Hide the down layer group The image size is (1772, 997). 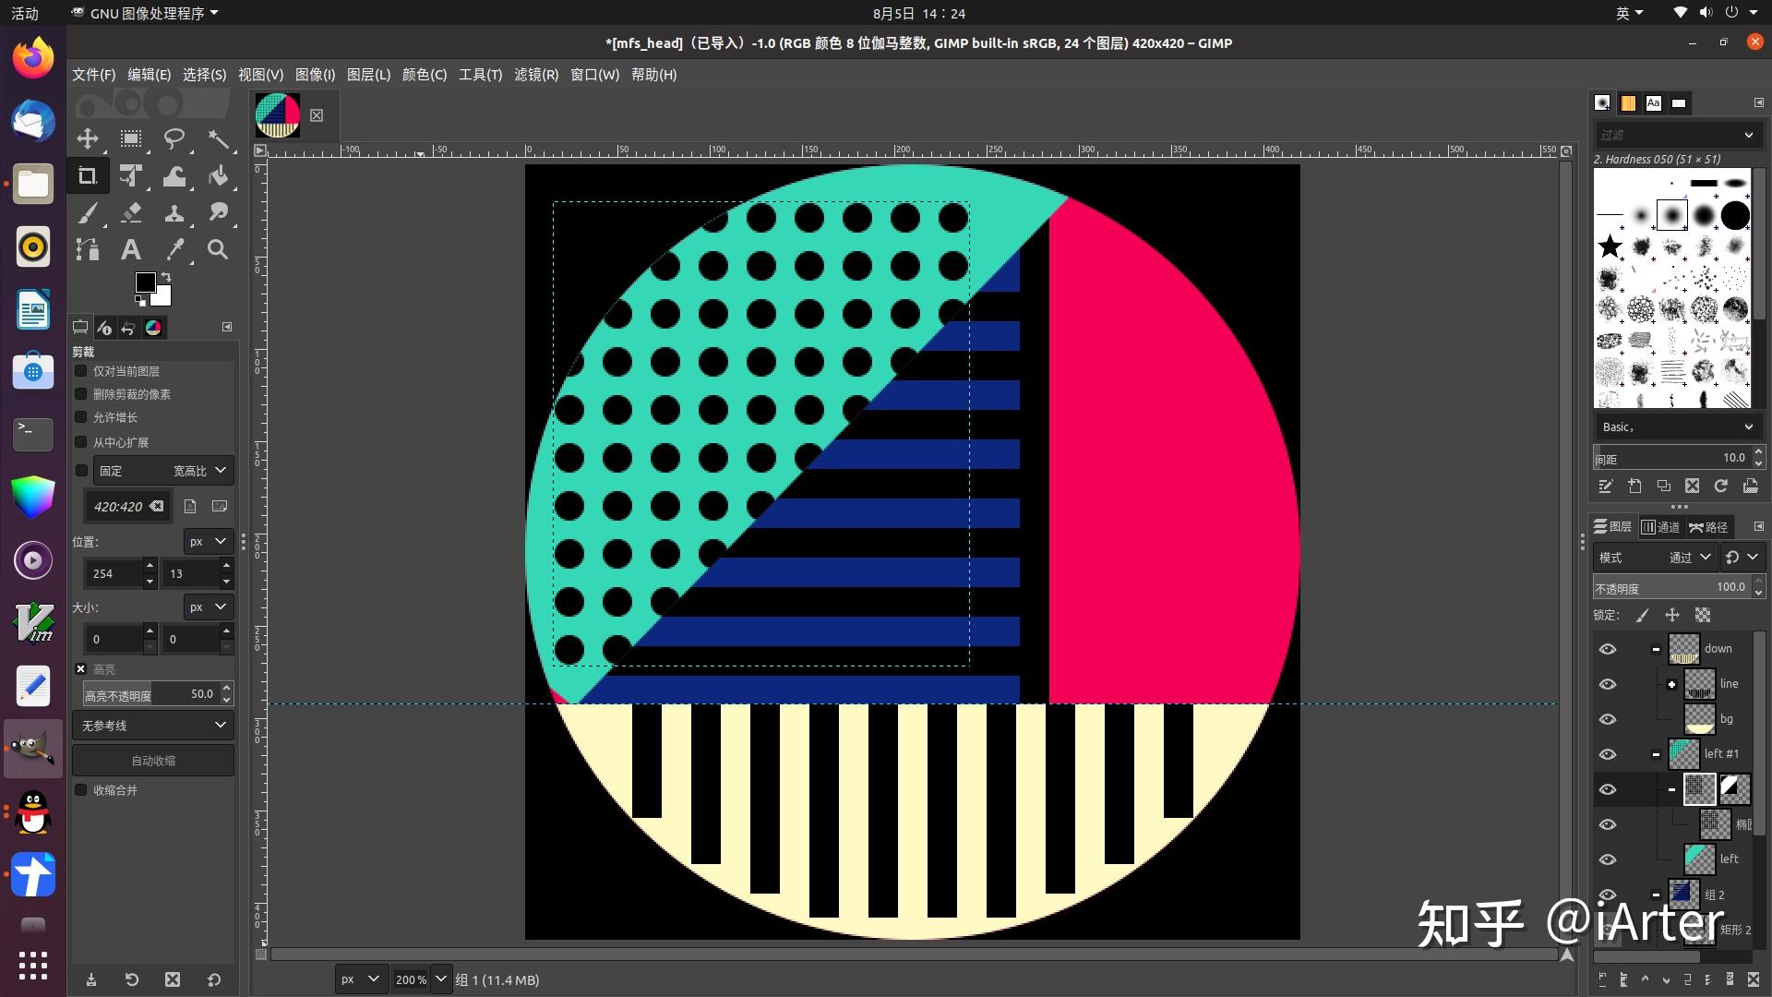coord(1608,649)
